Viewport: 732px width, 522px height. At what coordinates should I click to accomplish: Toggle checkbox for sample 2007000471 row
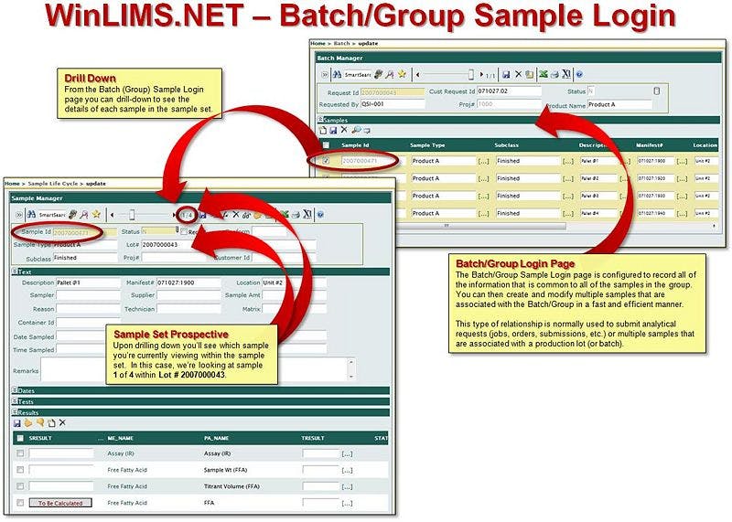pyautogui.click(x=326, y=161)
